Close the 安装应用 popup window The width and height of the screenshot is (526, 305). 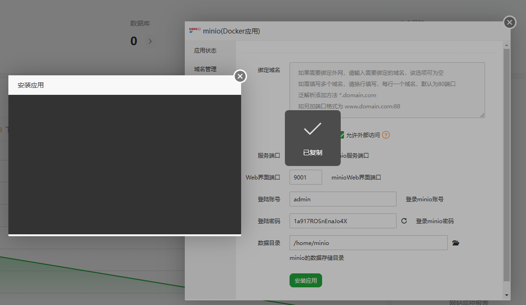(240, 76)
